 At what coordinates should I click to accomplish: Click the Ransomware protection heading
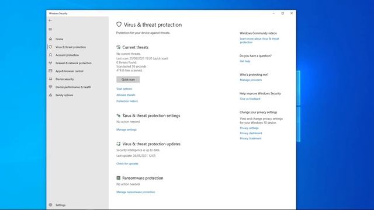click(143, 178)
